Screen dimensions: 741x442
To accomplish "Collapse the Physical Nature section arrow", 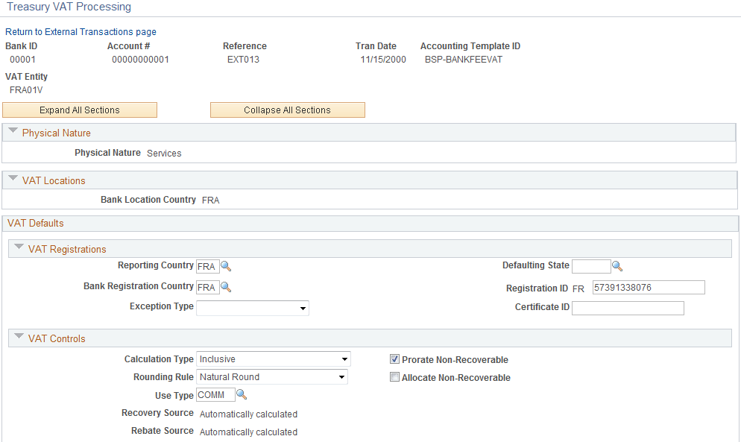I will point(13,130).
